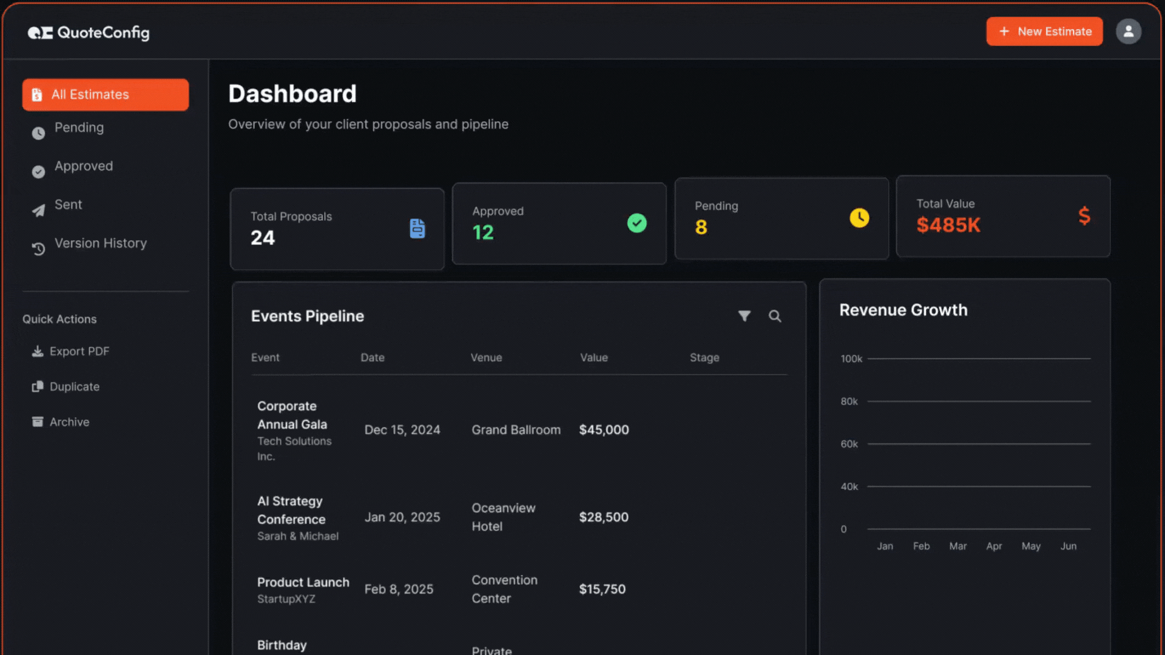
Task: Open the Pending estimates menu item
Action: pyautogui.click(x=79, y=128)
